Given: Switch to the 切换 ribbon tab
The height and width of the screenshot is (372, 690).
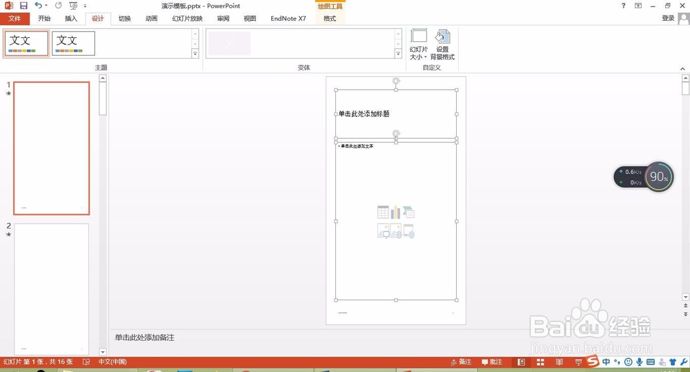Looking at the screenshot, I should point(124,19).
